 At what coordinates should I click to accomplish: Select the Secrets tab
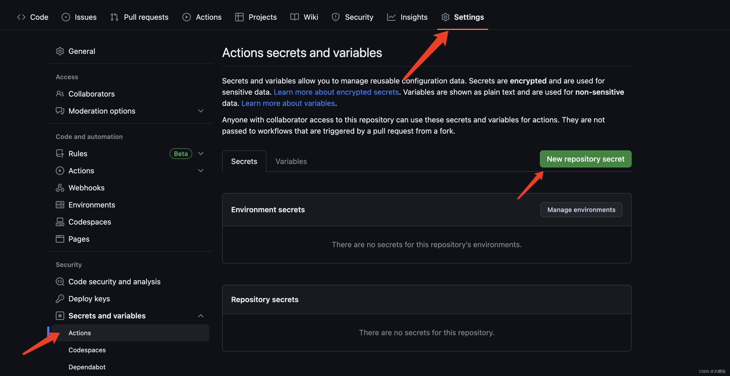pos(244,161)
